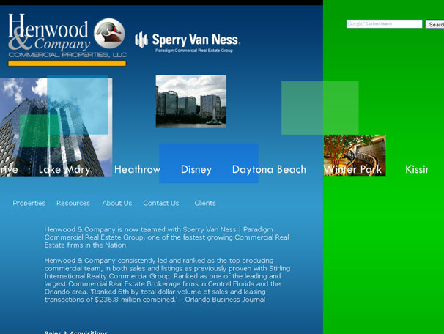Screen dimensions: 444x334
Task: Select the Disney location
Action: [196, 169]
